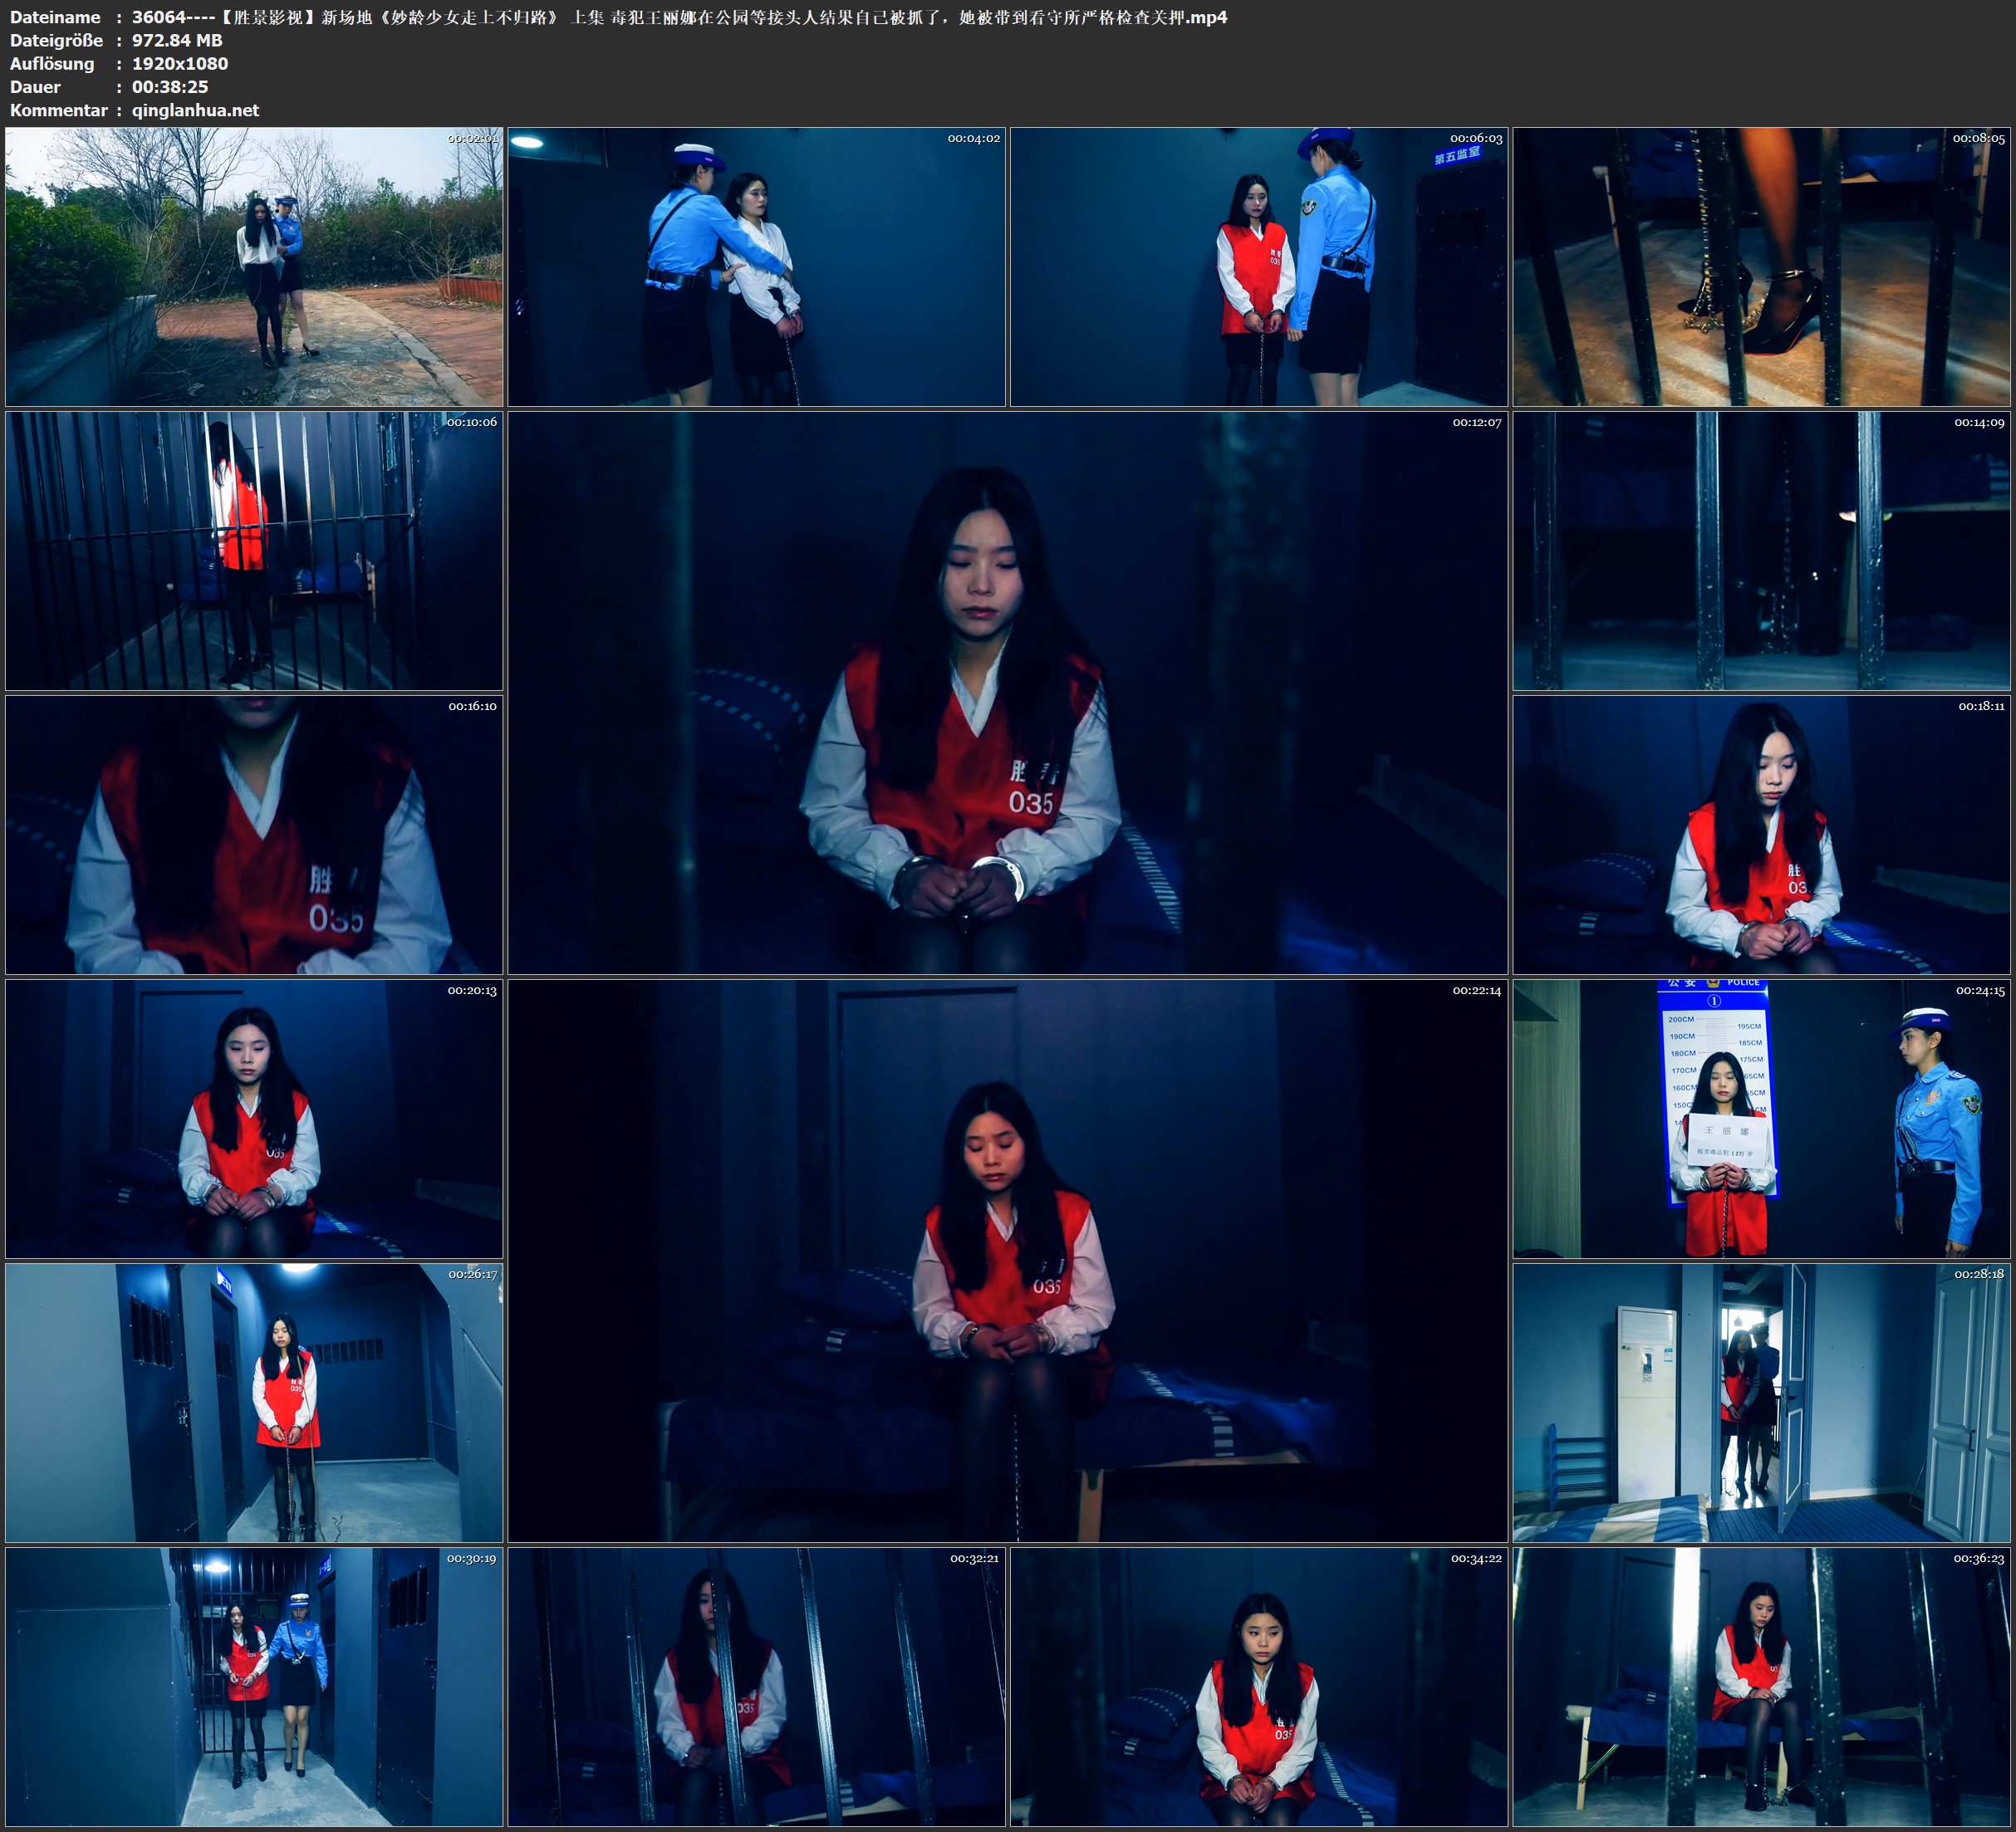Open the thumbnail marked 00:06:03

(1258, 266)
